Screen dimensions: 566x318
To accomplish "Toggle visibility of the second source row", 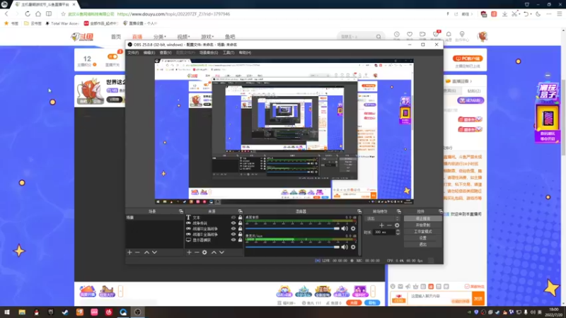I will [233, 223].
